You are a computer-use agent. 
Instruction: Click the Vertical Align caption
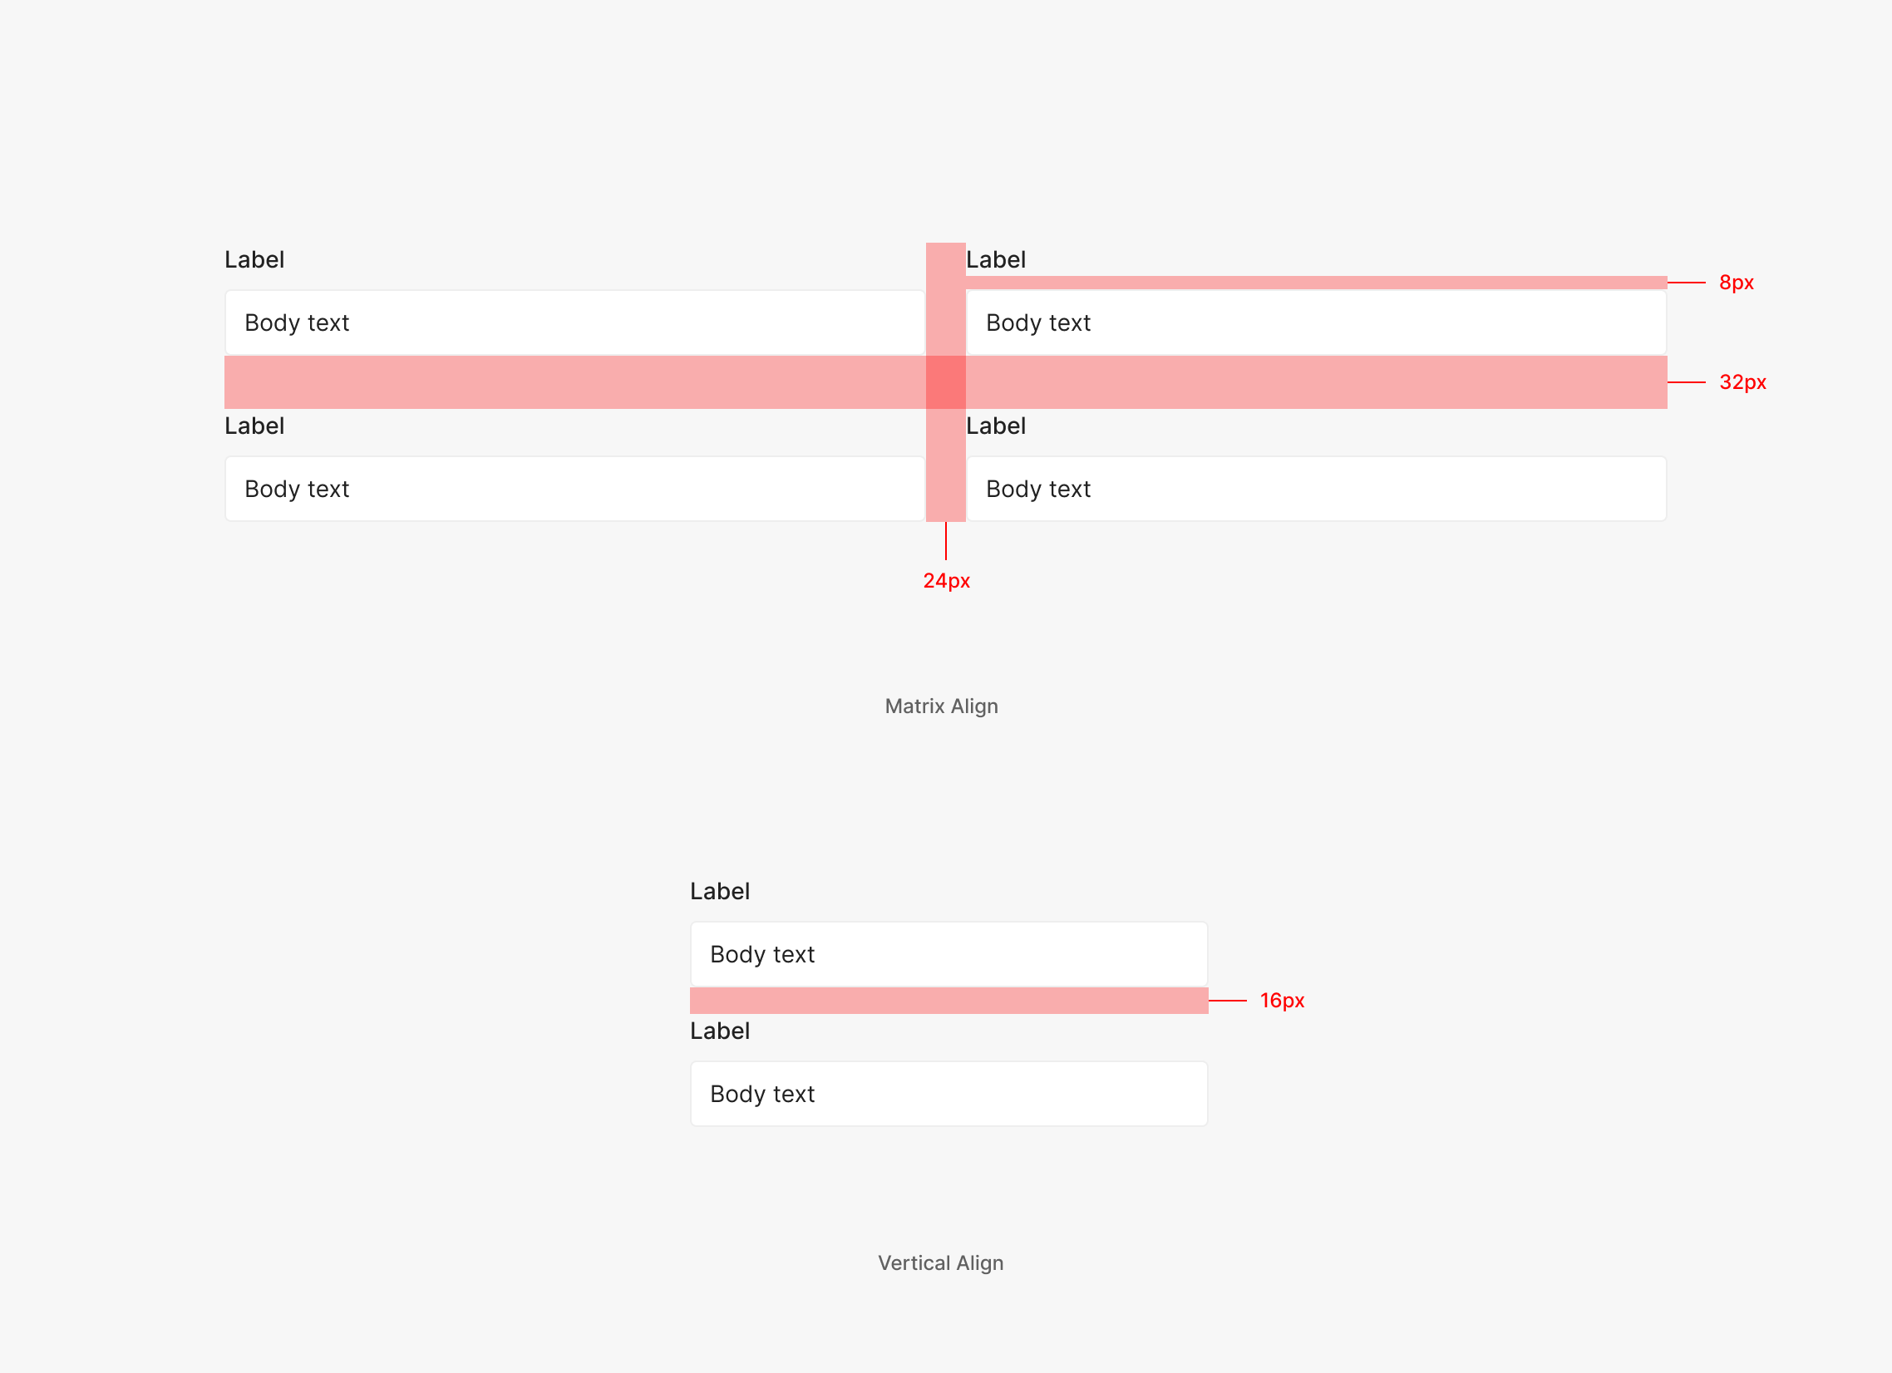(940, 1263)
